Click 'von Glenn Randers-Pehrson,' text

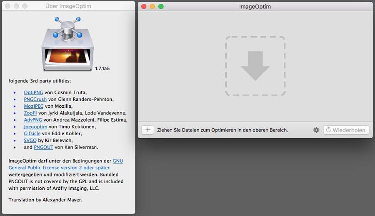[x=81, y=99]
